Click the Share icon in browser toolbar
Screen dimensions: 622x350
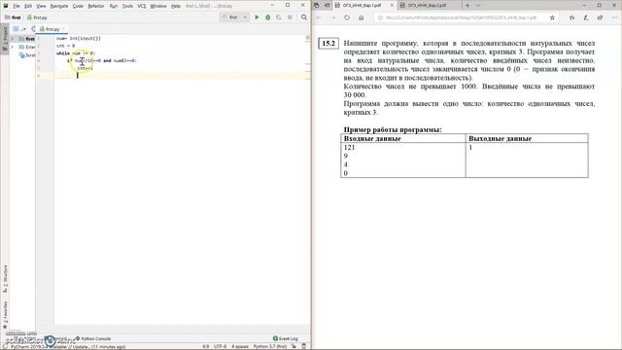click(x=600, y=17)
